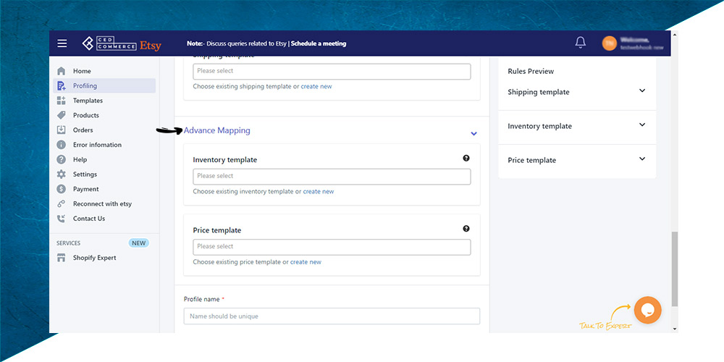Open Shopify Expert service
This screenshot has width=724, height=362.
click(x=94, y=258)
